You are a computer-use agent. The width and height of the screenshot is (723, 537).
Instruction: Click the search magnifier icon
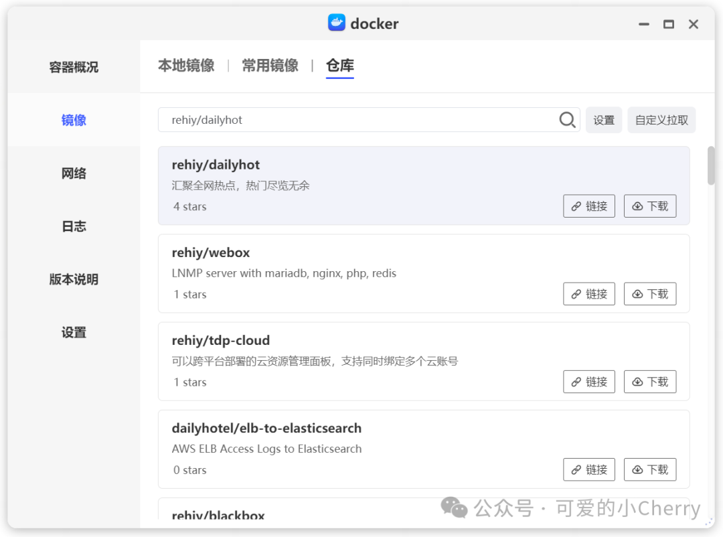567,120
